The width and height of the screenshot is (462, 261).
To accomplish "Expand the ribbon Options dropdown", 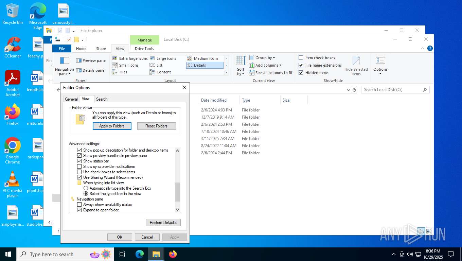I will tap(380, 66).
